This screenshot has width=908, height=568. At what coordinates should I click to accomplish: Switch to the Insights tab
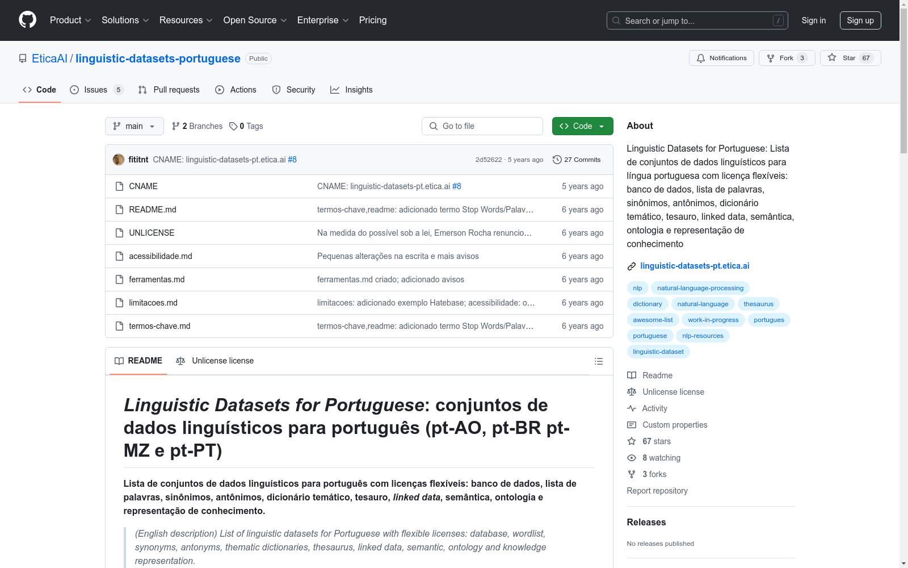[352, 90]
